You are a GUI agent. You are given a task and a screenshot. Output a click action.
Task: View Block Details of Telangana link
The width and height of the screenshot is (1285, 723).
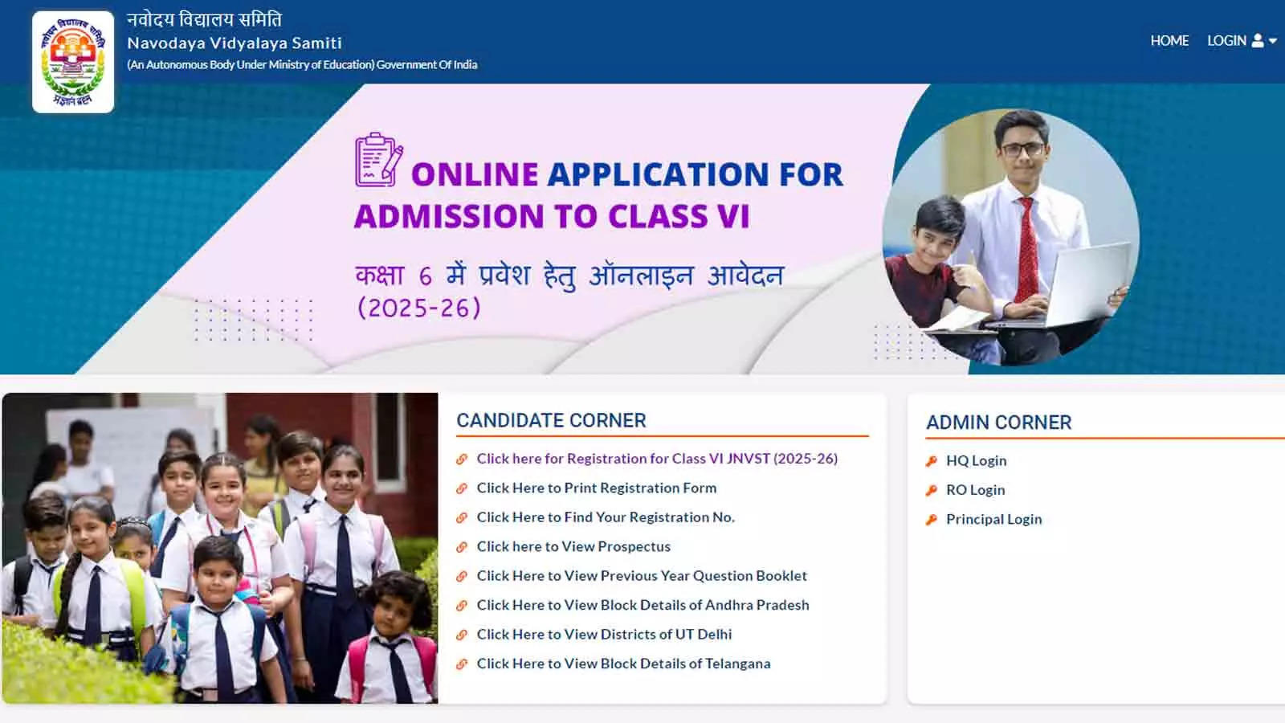(x=623, y=664)
